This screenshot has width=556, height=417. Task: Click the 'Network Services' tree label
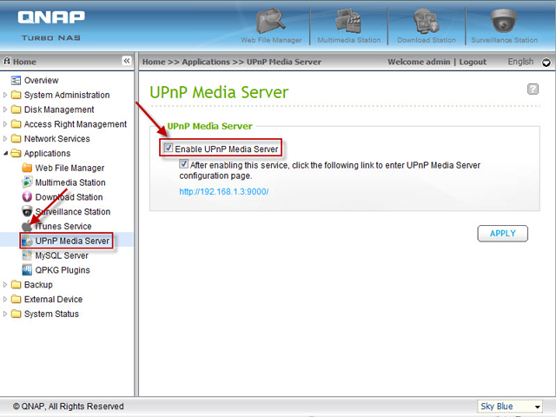pos(56,139)
